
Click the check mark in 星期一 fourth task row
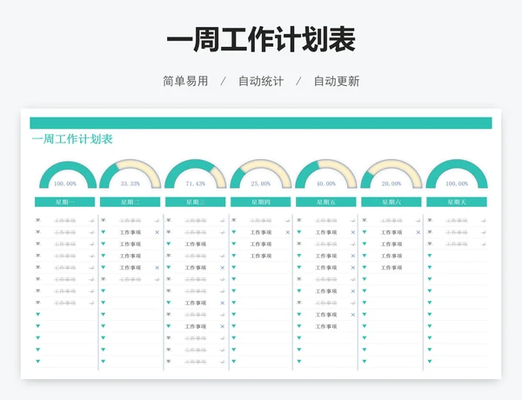(x=92, y=256)
